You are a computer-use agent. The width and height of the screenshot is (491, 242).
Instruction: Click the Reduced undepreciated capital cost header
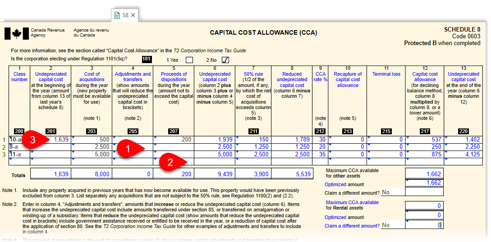tap(292, 80)
